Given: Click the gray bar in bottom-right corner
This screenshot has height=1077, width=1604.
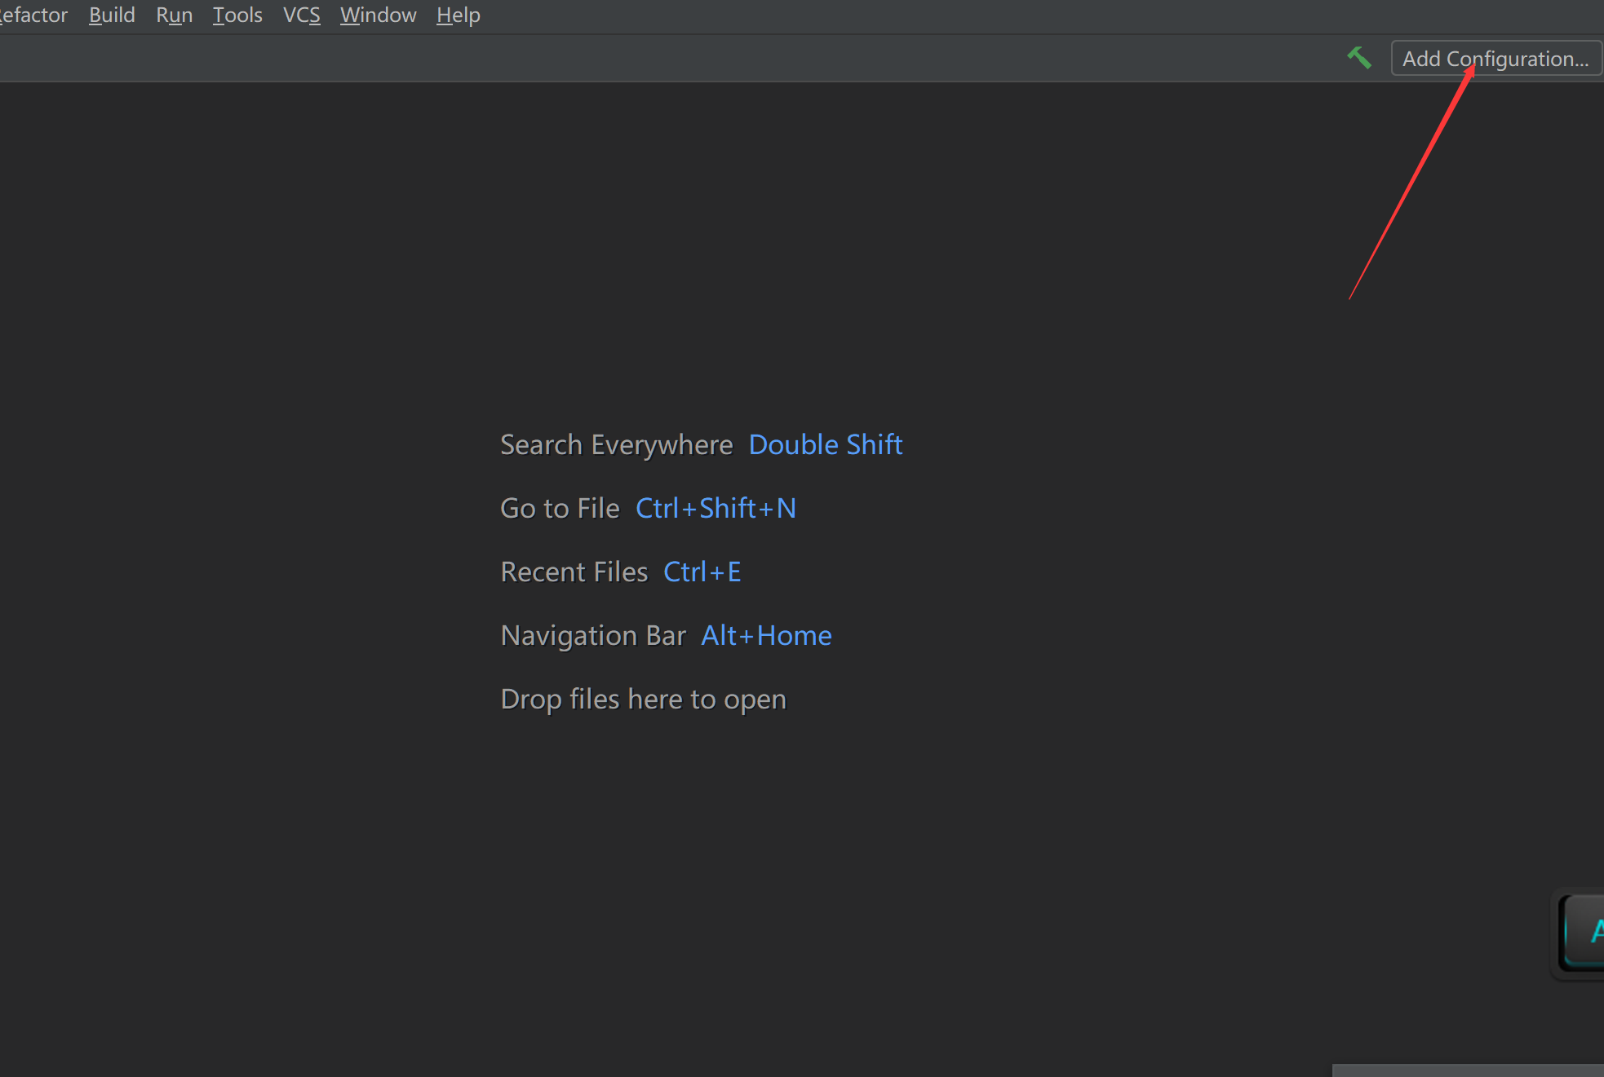Looking at the screenshot, I should [1467, 1070].
